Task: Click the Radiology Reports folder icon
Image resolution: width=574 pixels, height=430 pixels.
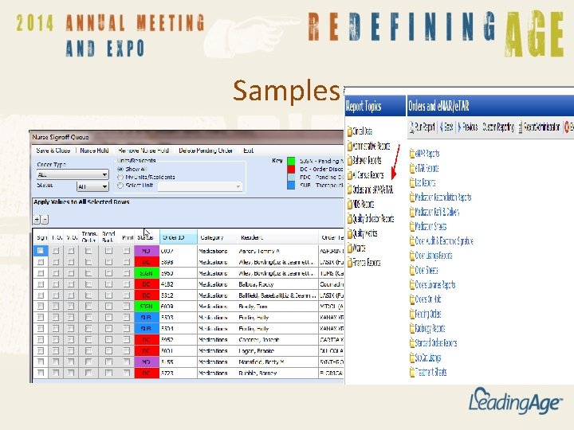Action: tap(412, 328)
